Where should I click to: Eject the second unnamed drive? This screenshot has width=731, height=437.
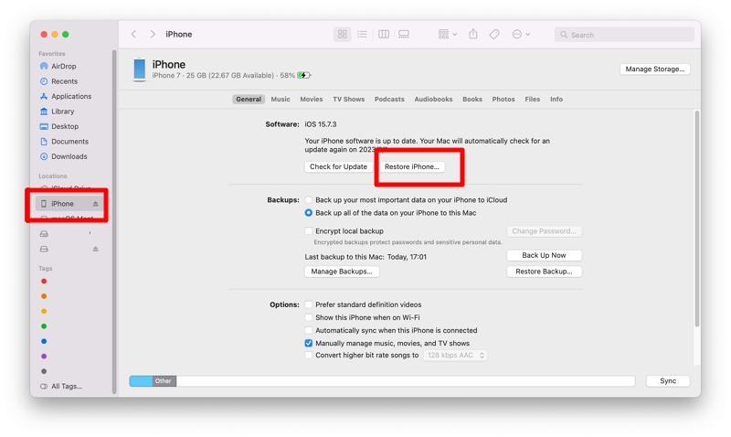[x=96, y=249]
